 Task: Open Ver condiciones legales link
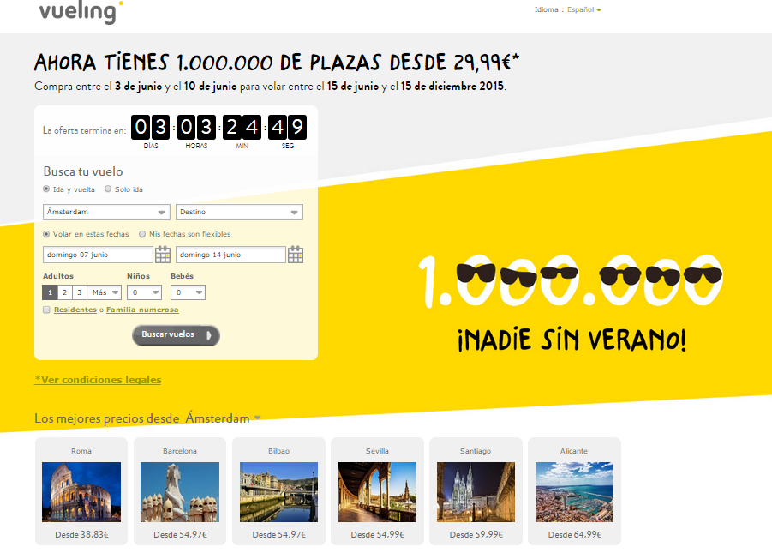(x=97, y=379)
